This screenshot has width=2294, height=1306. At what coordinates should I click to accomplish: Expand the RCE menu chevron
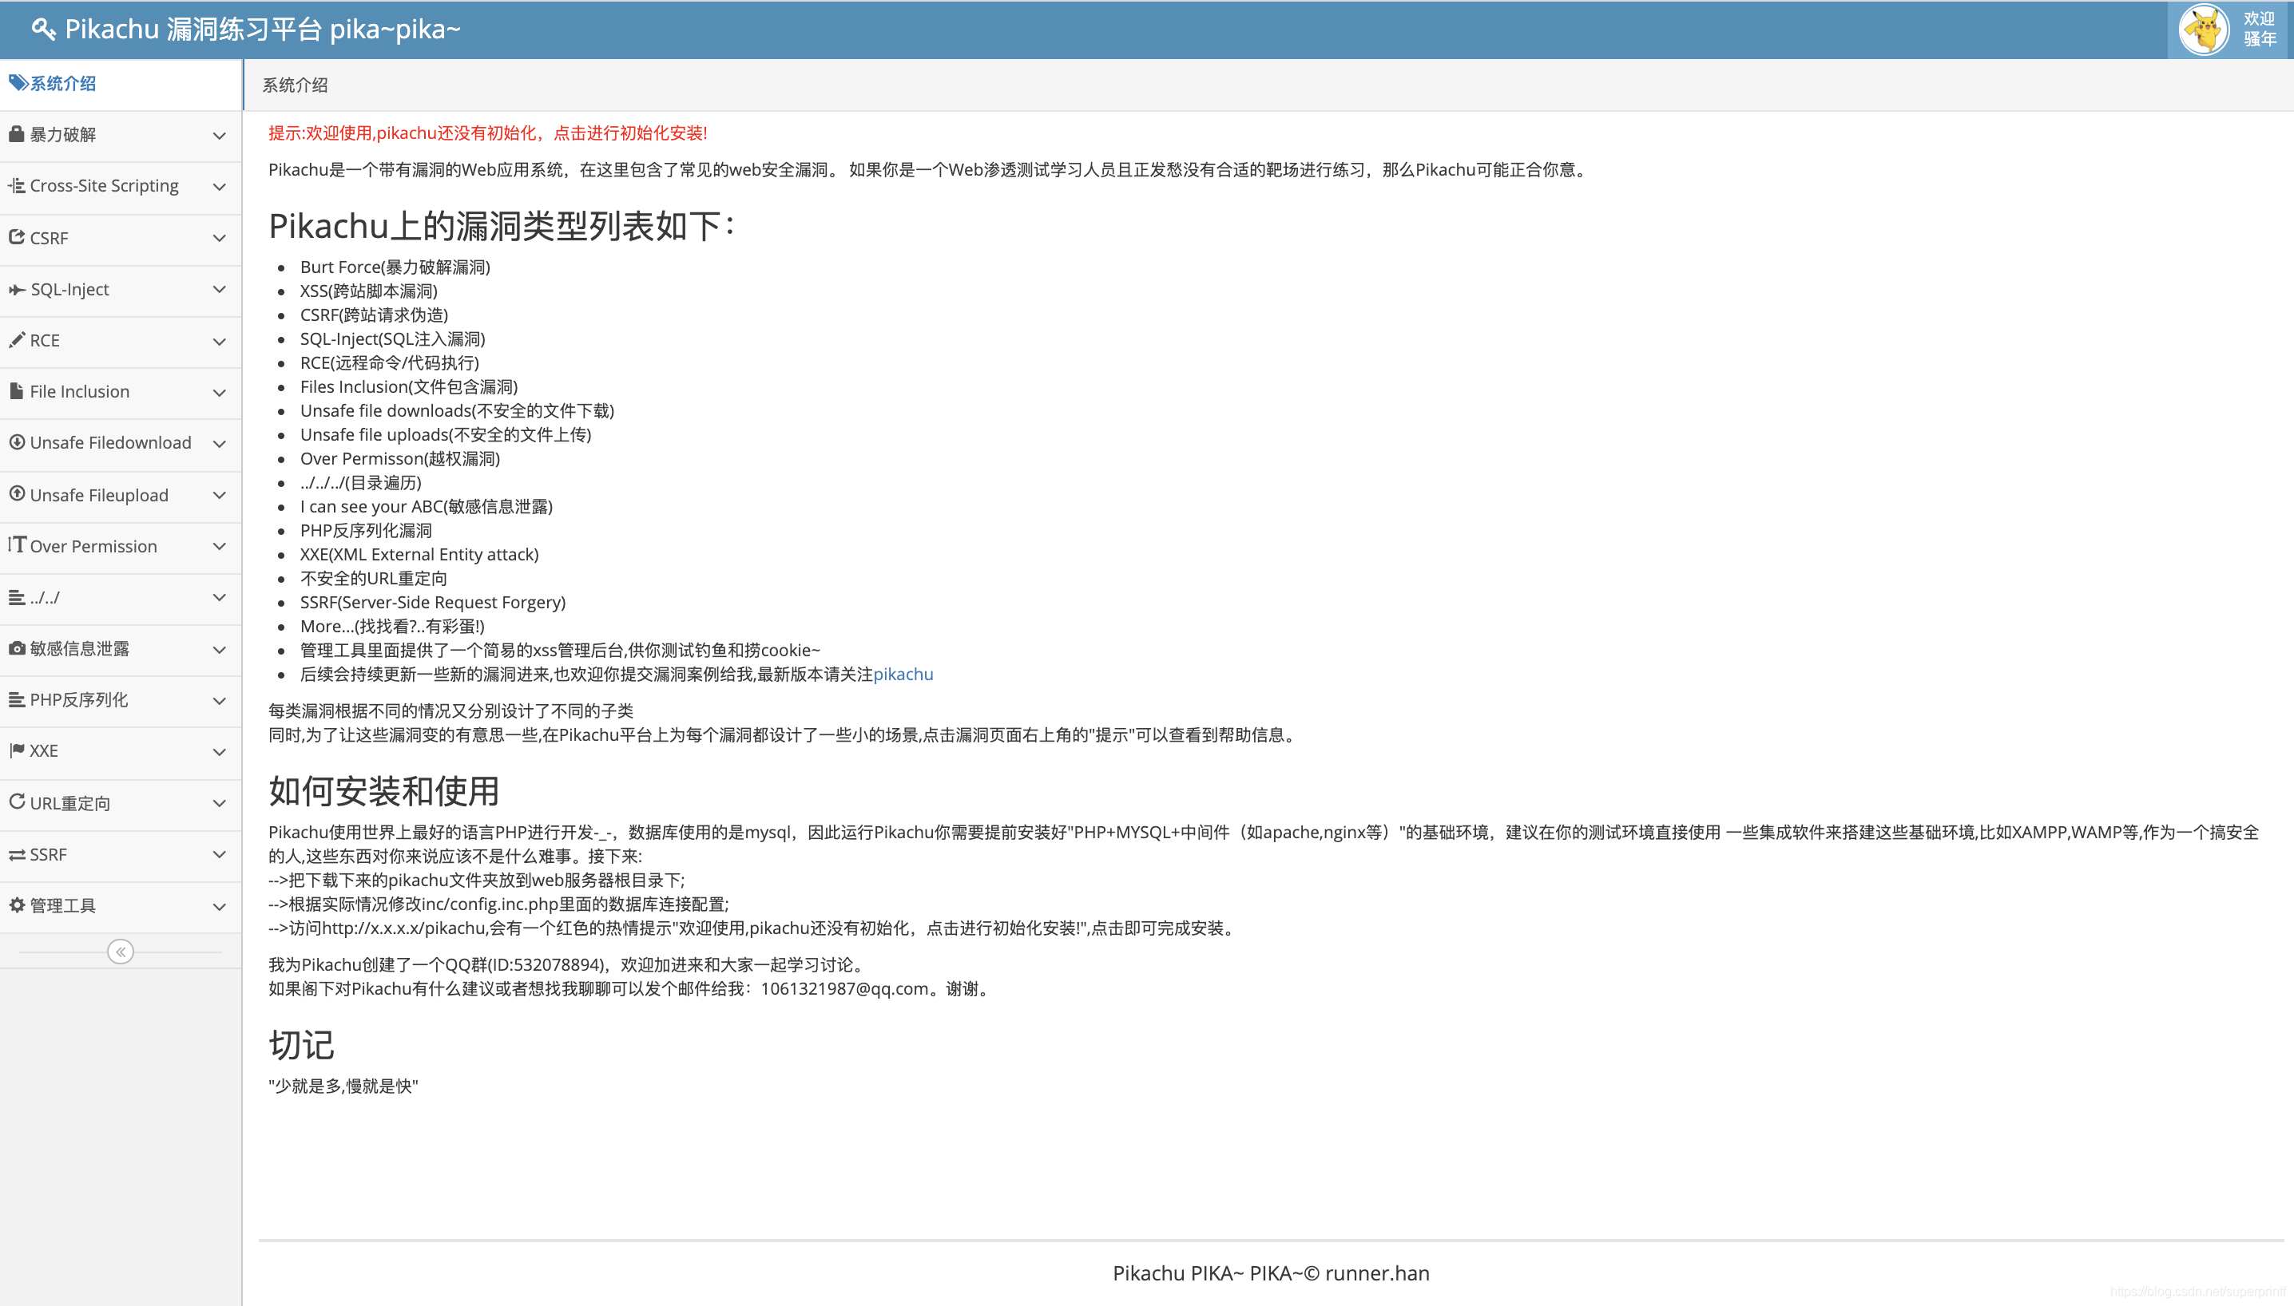point(219,341)
